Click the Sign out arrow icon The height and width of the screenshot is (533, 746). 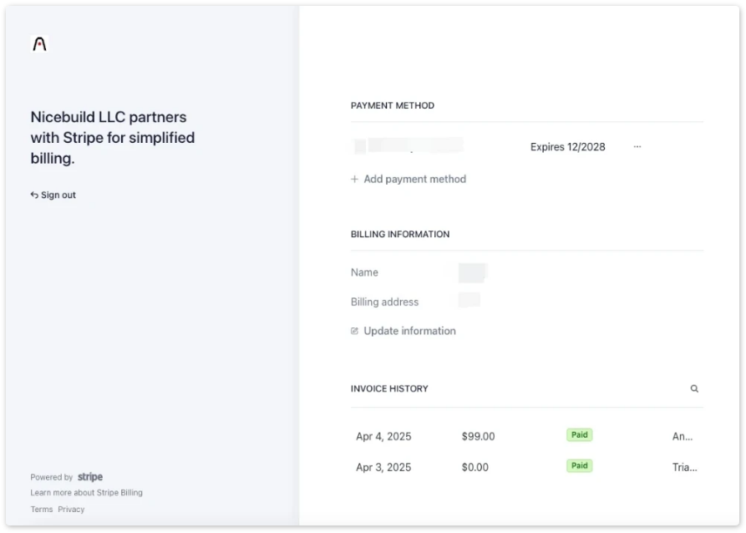pos(34,195)
